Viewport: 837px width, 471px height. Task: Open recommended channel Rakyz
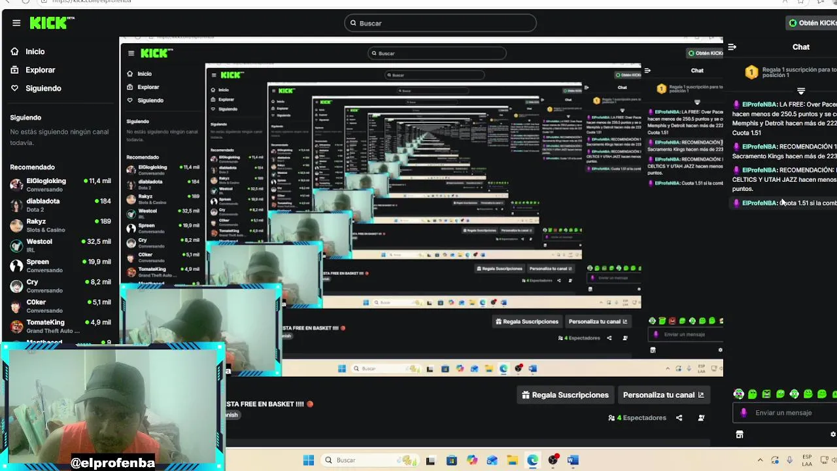(x=60, y=225)
